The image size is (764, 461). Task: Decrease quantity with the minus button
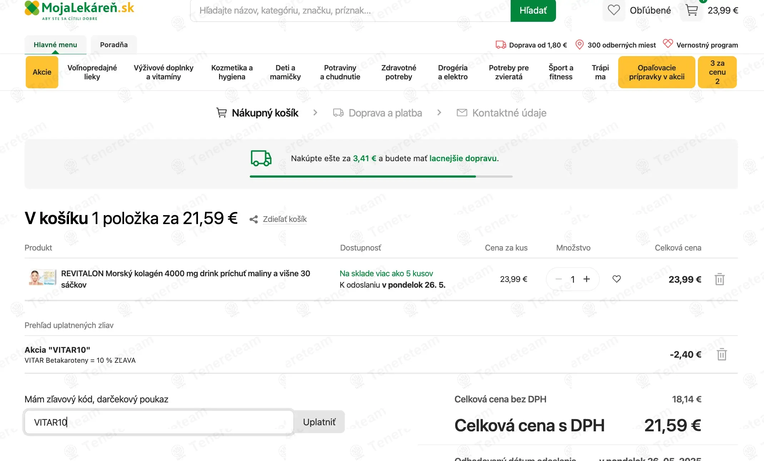tap(559, 279)
